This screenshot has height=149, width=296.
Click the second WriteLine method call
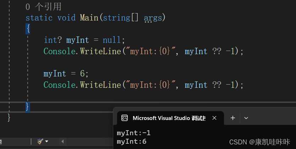pos(100,85)
